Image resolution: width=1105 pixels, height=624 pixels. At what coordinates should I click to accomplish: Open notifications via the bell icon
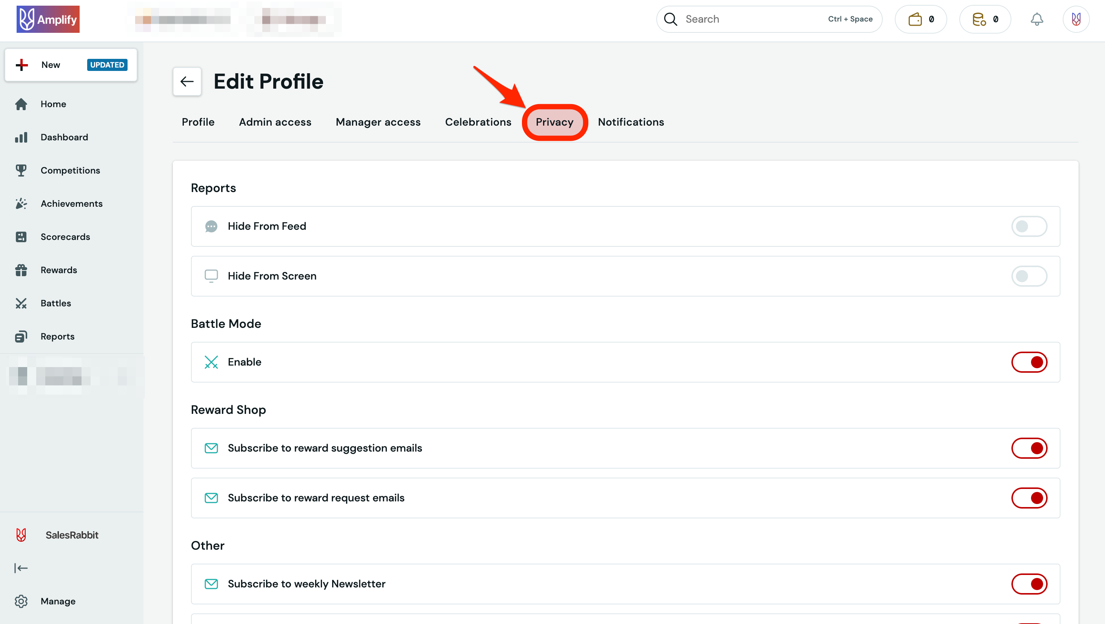1037,19
